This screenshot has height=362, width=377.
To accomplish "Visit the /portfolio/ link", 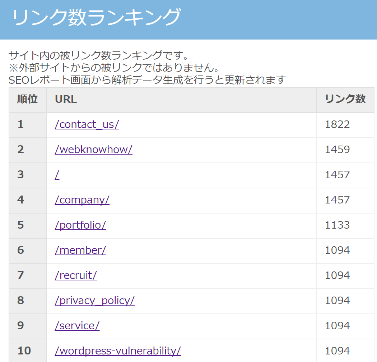I will 80,225.
